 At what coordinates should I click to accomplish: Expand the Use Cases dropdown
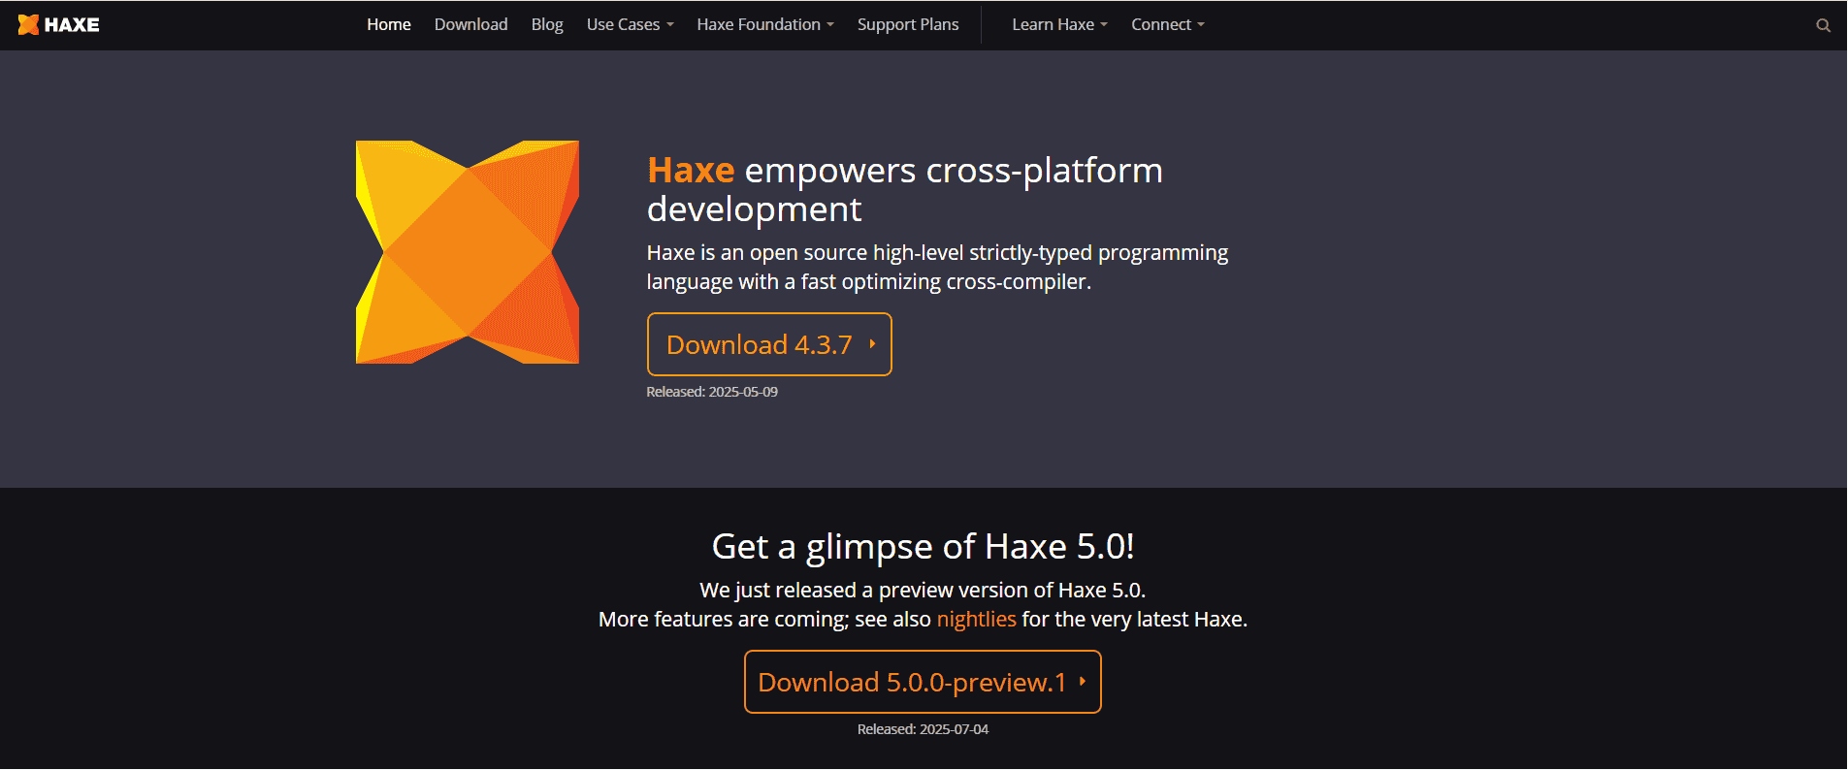click(x=630, y=24)
